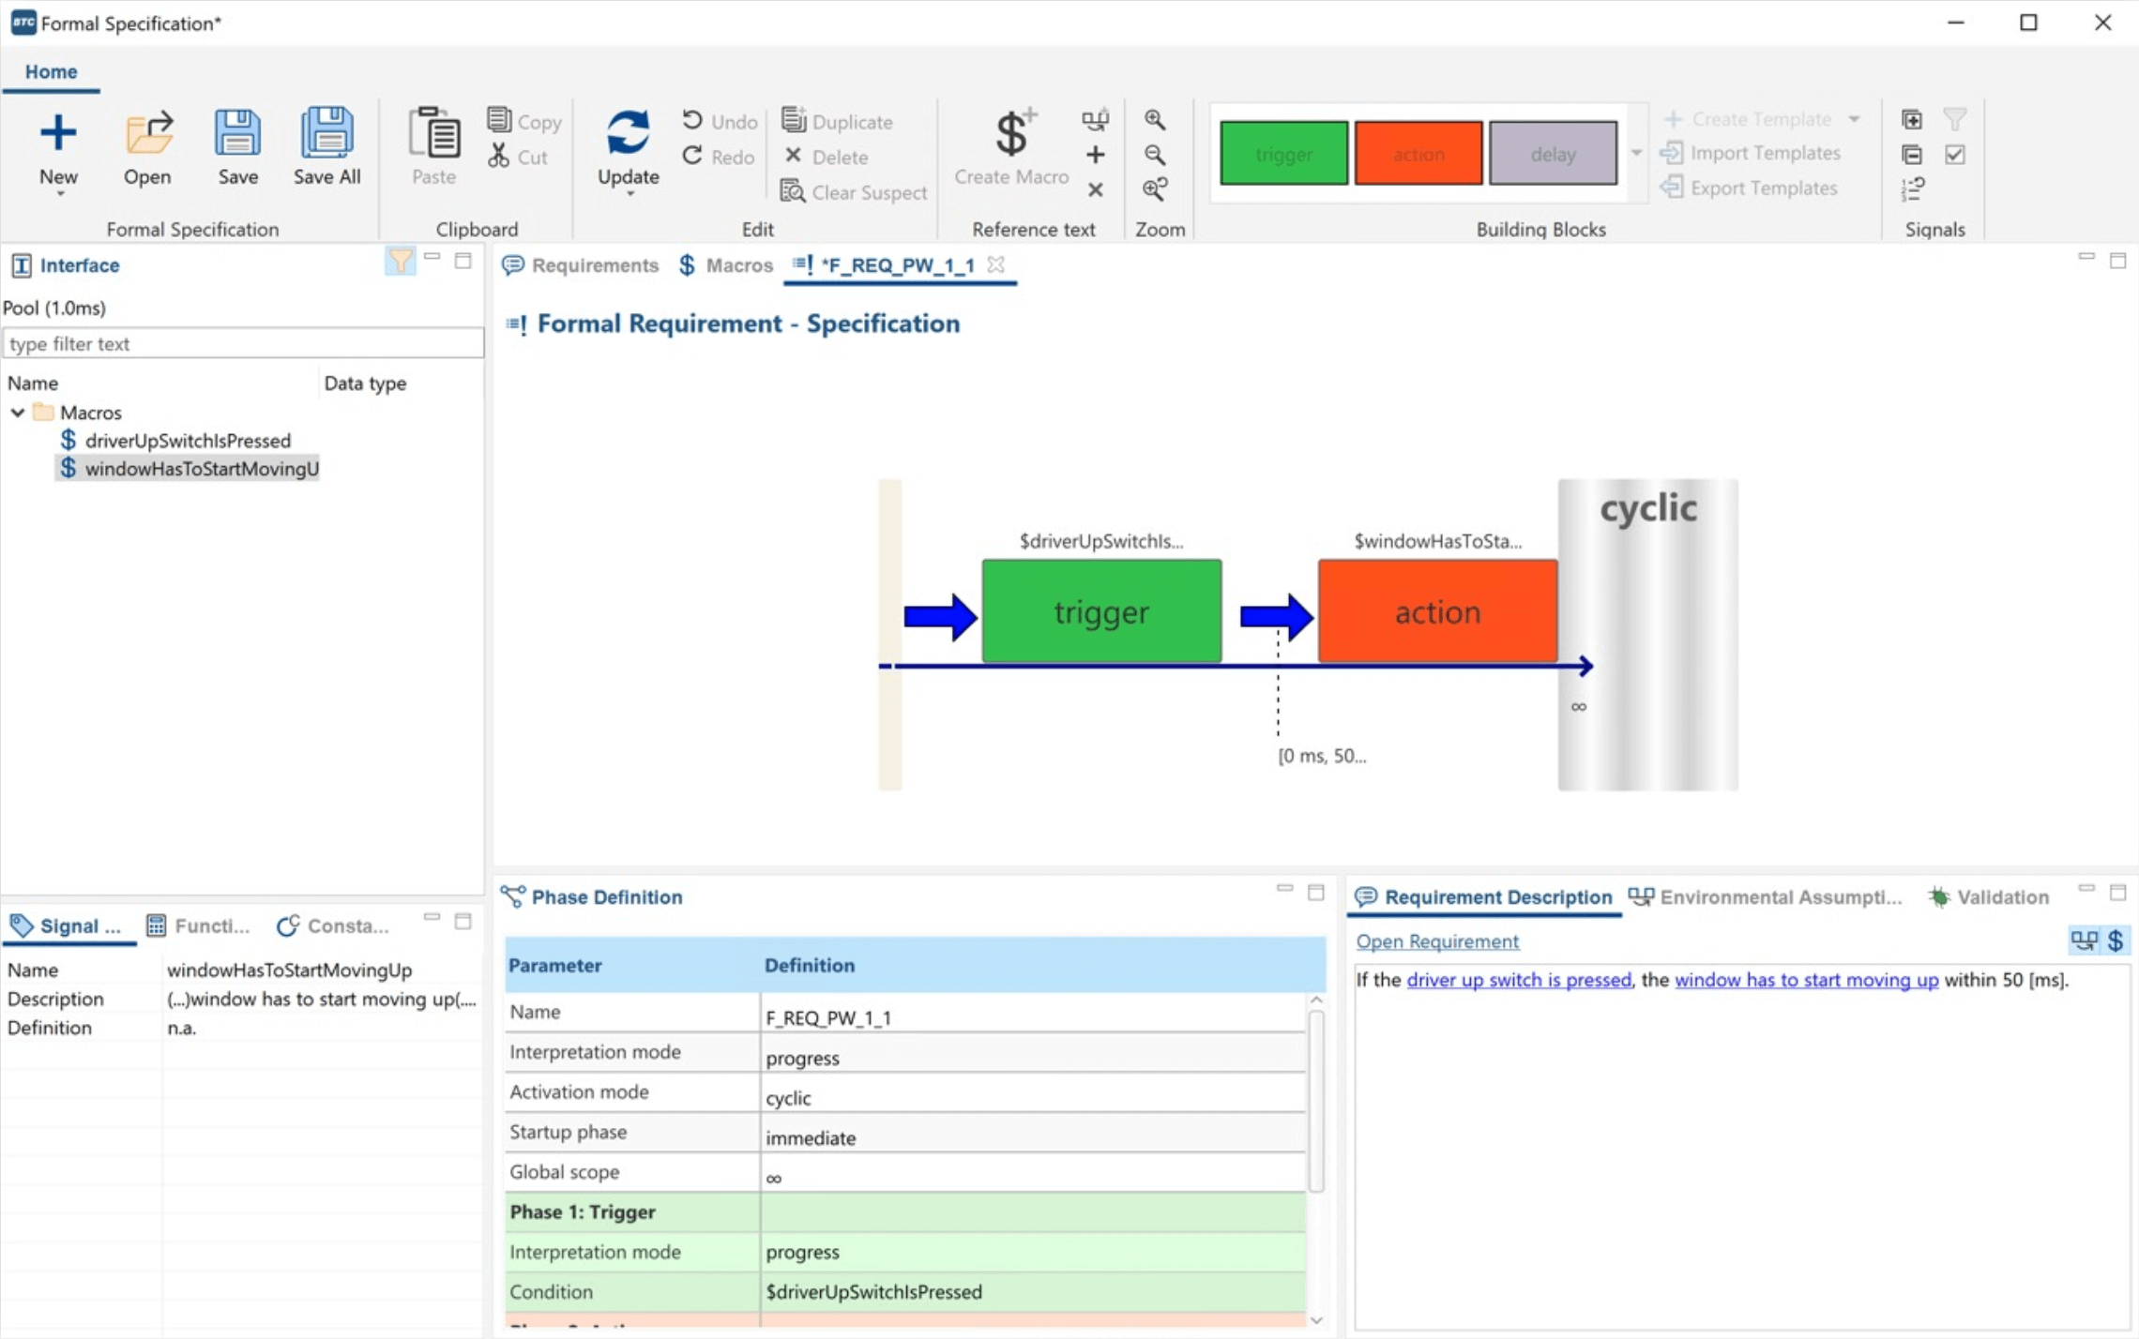Click the zoom in magnifier icon
Screen dimensions: 2139x1339
pos(1154,119)
